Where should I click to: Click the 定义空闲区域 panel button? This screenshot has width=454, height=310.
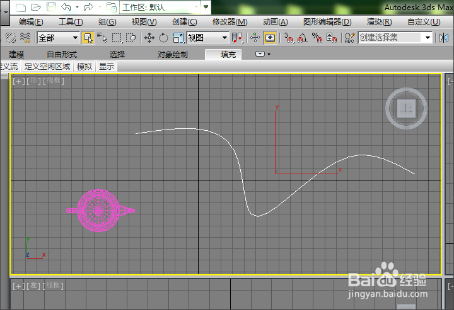click(47, 67)
